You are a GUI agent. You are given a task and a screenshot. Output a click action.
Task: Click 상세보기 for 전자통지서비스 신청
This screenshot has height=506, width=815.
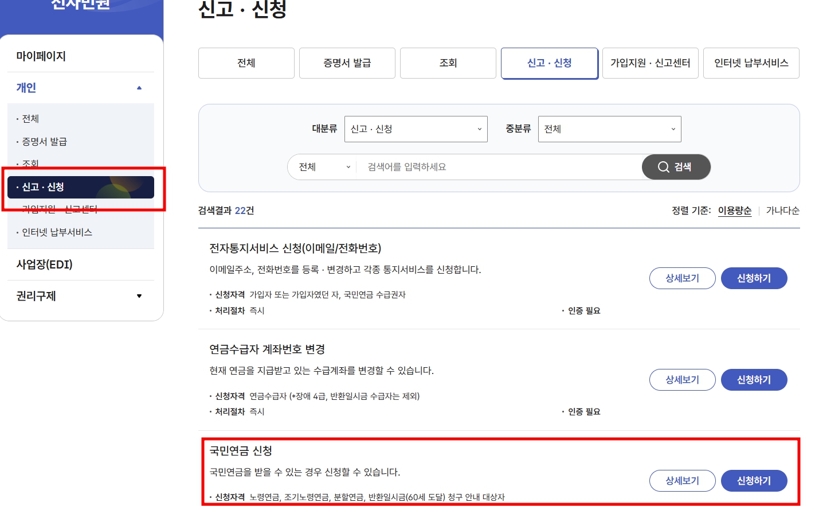pyautogui.click(x=683, y=278)
